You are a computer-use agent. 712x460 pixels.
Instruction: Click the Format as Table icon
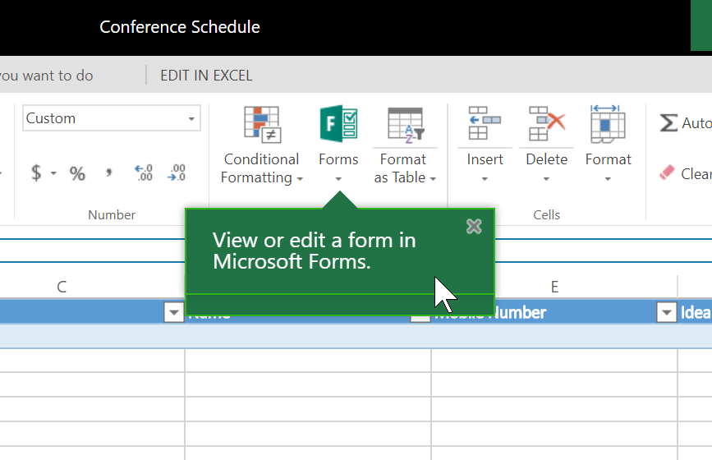point(406,125)
